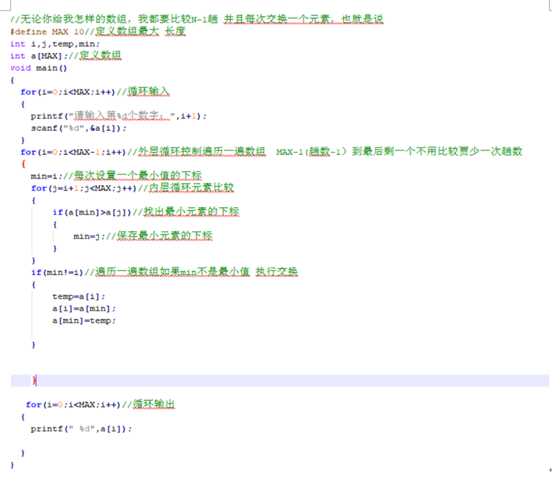Image resolution: width=552 pixels, height=477 pixels.
Task: Click the comment '内层循环元素比较'
Action: pyautogui.click(x=191, y=187)
